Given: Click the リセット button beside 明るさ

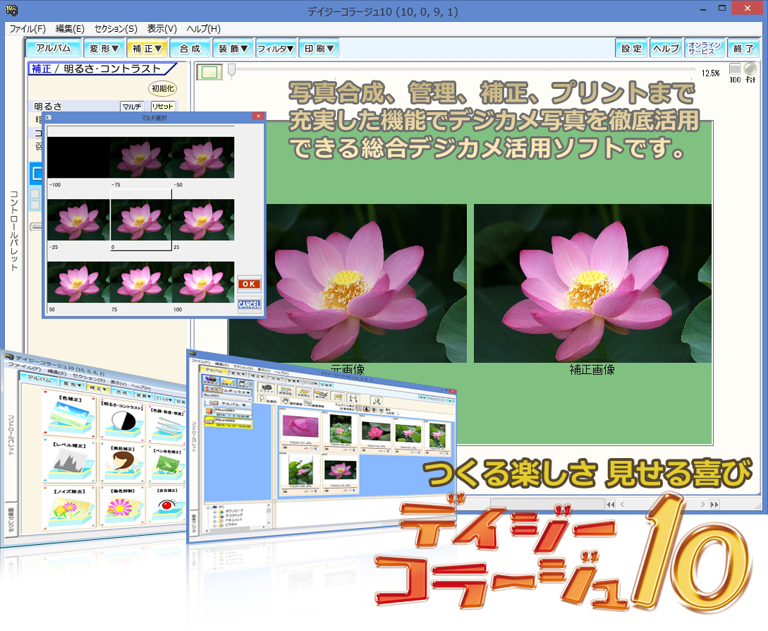Looking at the screenshot, I should click(163, 106).
